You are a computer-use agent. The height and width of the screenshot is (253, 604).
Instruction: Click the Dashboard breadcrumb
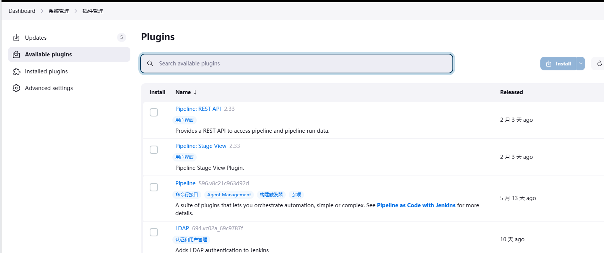click(x=22, y=11)
